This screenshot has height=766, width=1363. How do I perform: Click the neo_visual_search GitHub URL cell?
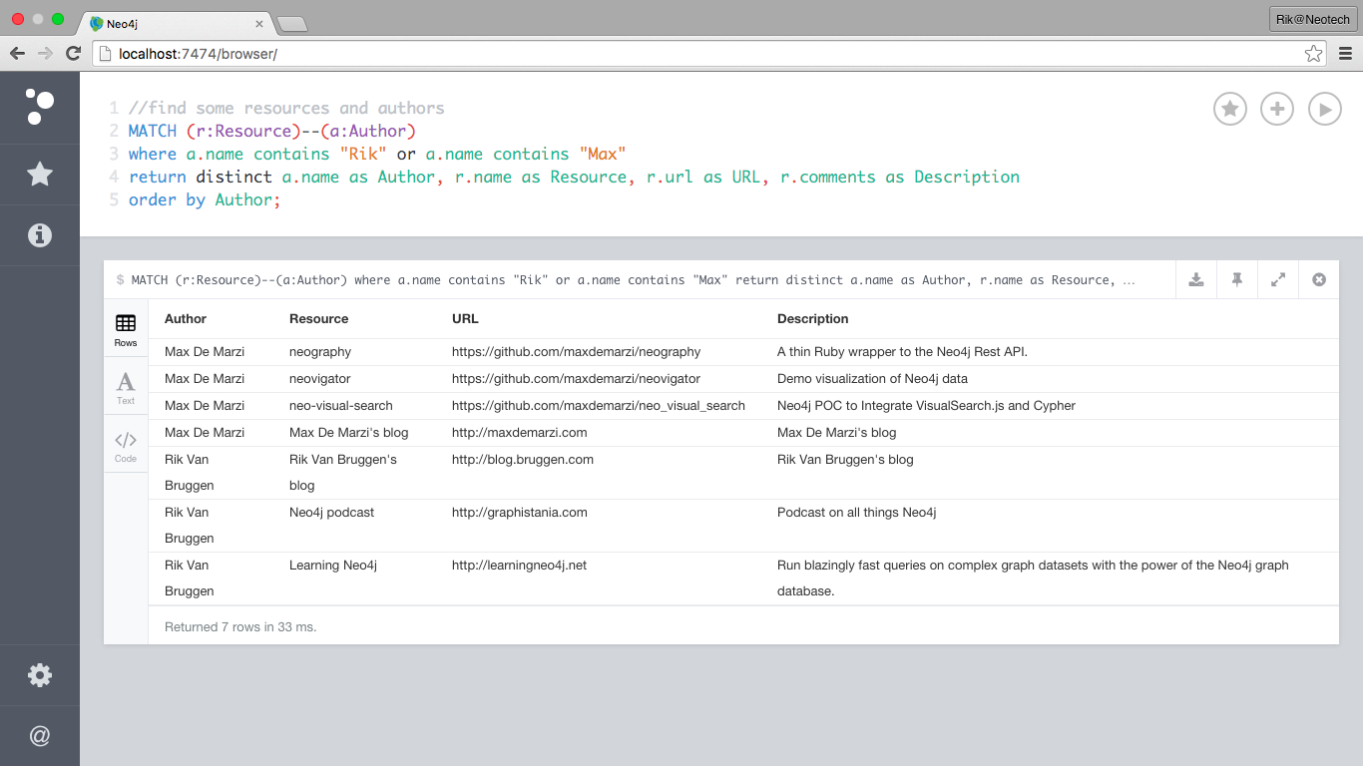[599, 406]
